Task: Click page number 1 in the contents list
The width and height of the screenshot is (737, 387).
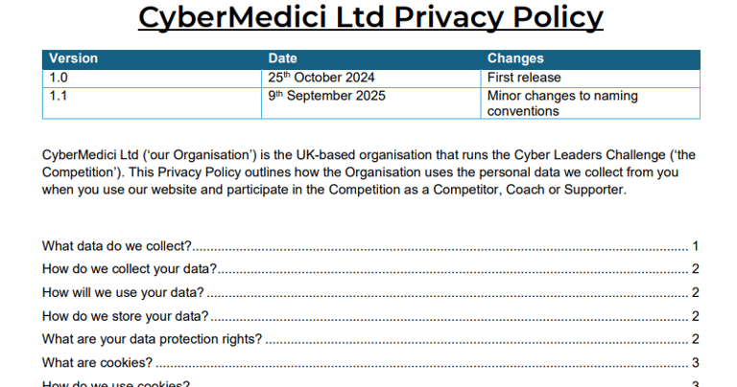Action: tap(695, 246)
